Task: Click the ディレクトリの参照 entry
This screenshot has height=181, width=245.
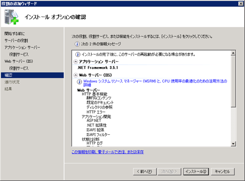Action: [x=100, y=107]
